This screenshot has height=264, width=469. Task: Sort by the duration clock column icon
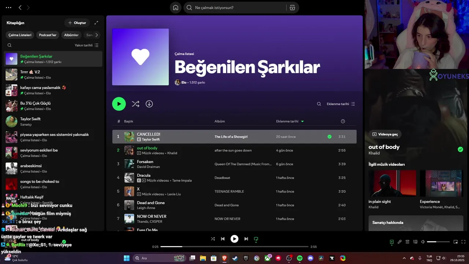click(343, 121)
